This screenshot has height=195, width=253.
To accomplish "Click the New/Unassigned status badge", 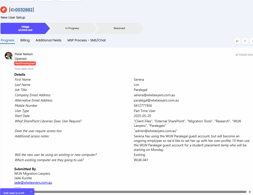I will [x=25, y=63].
